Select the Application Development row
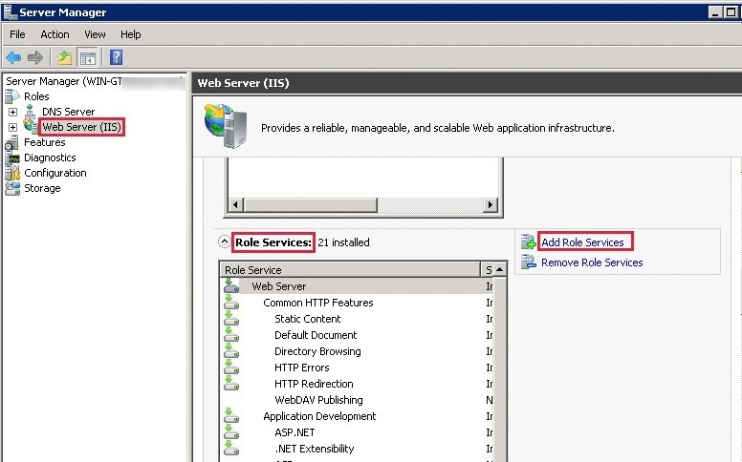Viewport: 742px width, 462px height. point(319,416)
